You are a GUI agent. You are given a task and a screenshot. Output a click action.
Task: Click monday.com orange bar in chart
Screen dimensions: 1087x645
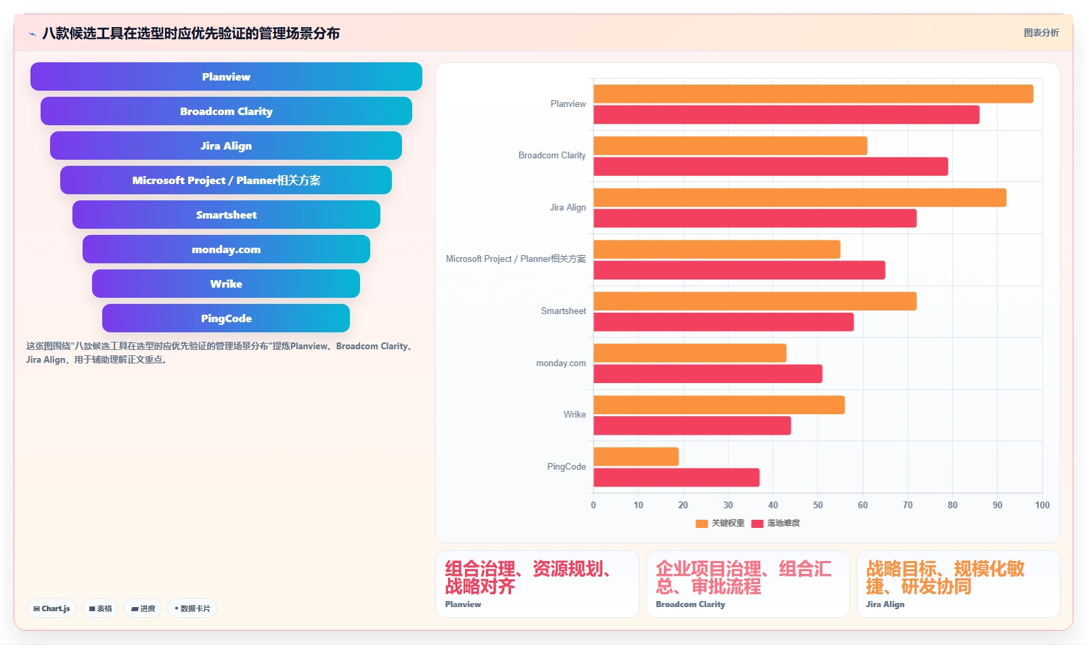click(x=690, y=353)
